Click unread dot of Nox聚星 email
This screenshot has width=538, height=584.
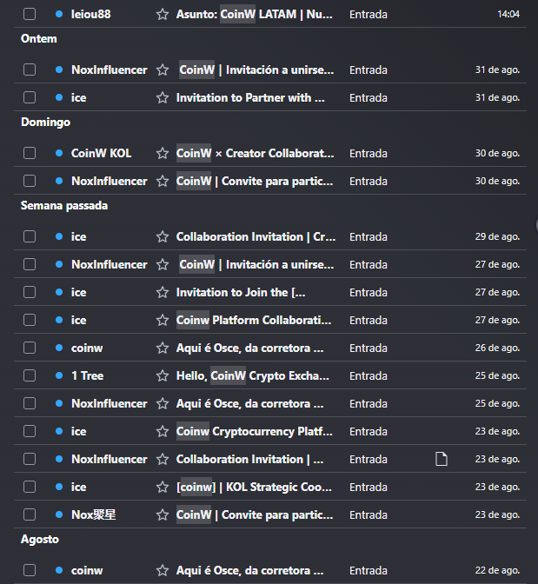(x=59, y=514)
